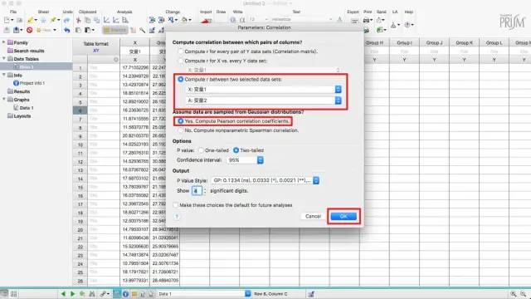
Task: Click the Cancel button
Action: click(313, 216)
